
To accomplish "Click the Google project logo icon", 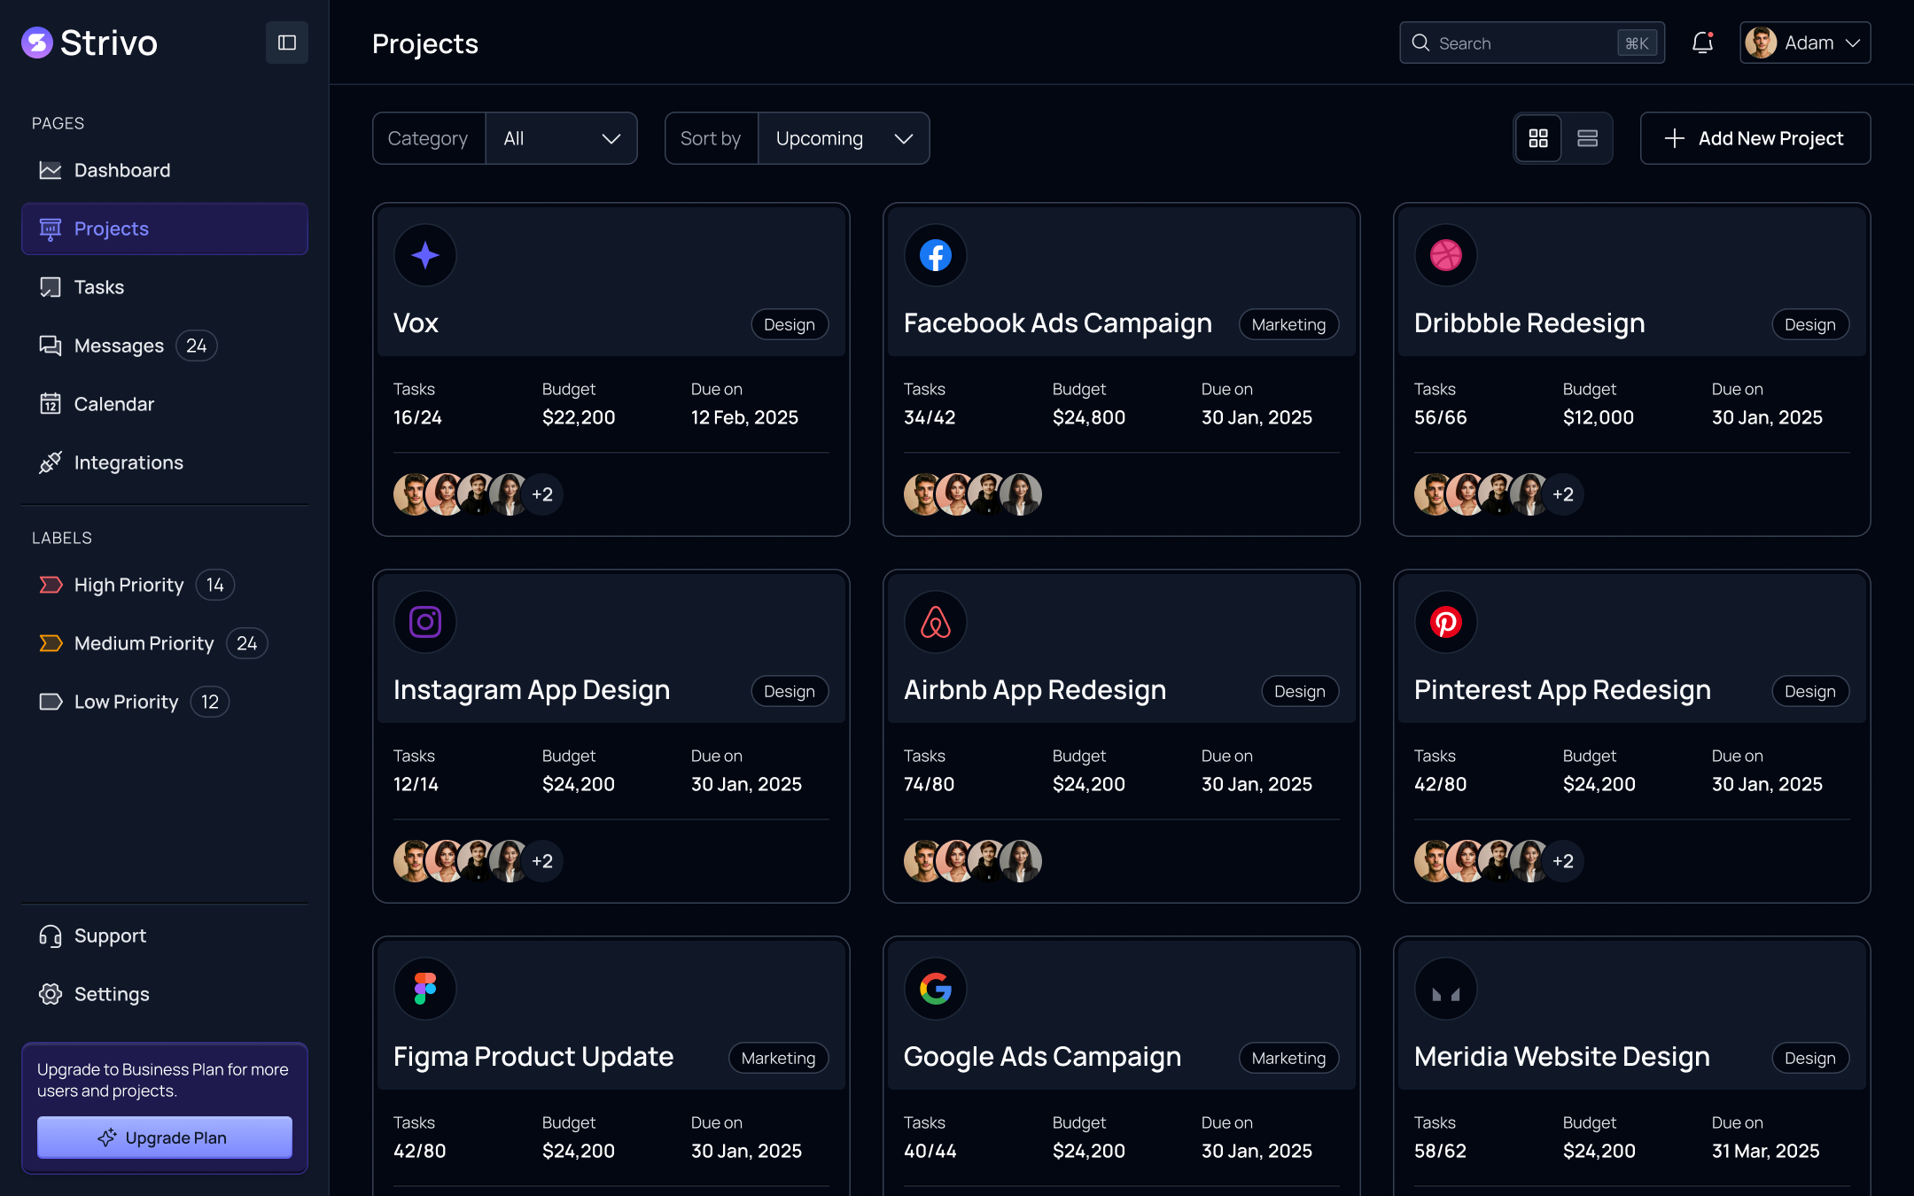I will click(935, 989).
